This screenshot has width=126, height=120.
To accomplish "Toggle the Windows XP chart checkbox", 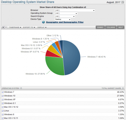I will click(3, 100).
